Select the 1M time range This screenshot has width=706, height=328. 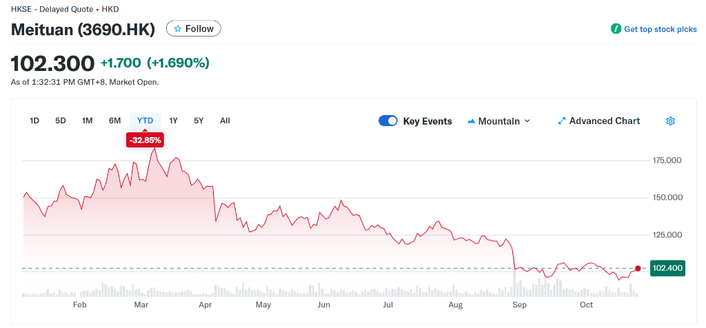(x=87, y=121)
